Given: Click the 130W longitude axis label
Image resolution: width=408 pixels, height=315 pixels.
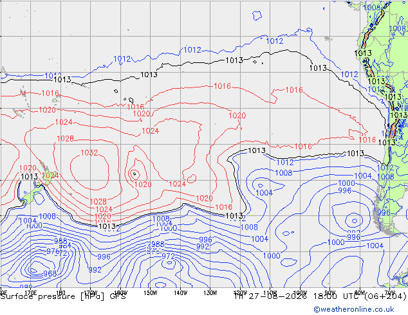Looking at the screenshot, I should [x=210, y=293].
